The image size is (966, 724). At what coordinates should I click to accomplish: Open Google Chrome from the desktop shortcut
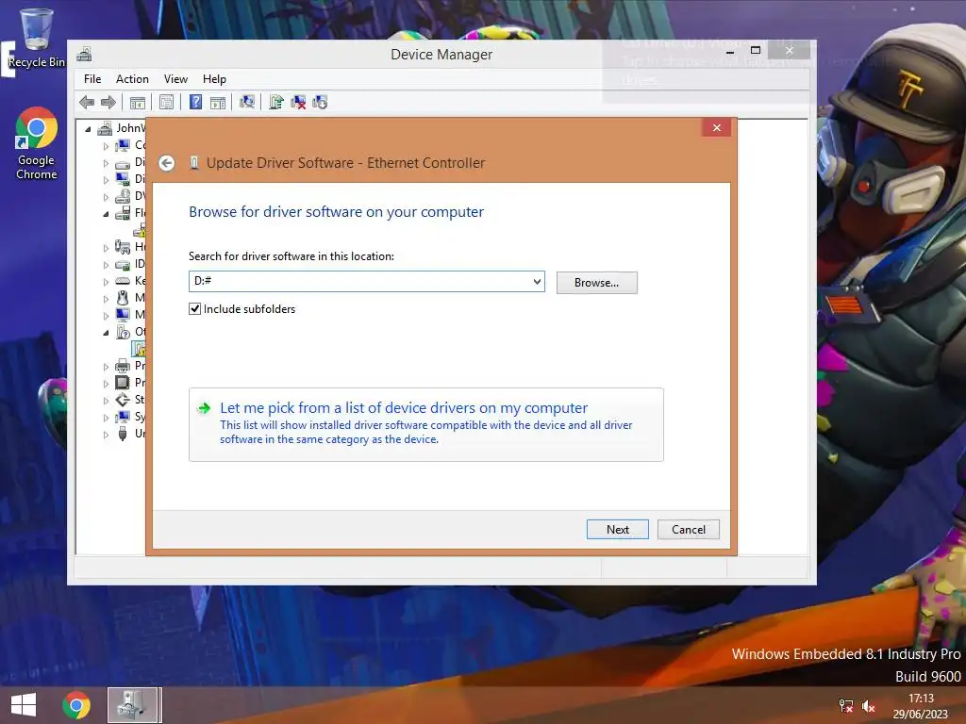point(37,143)
